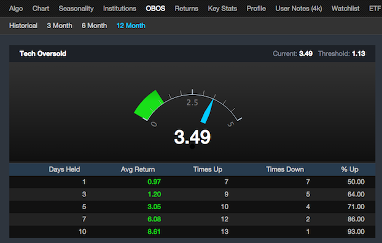The image size is (382, 243).
Task: Select the 12 Month period
Action: pyautogui.click(x=131, y=26)
